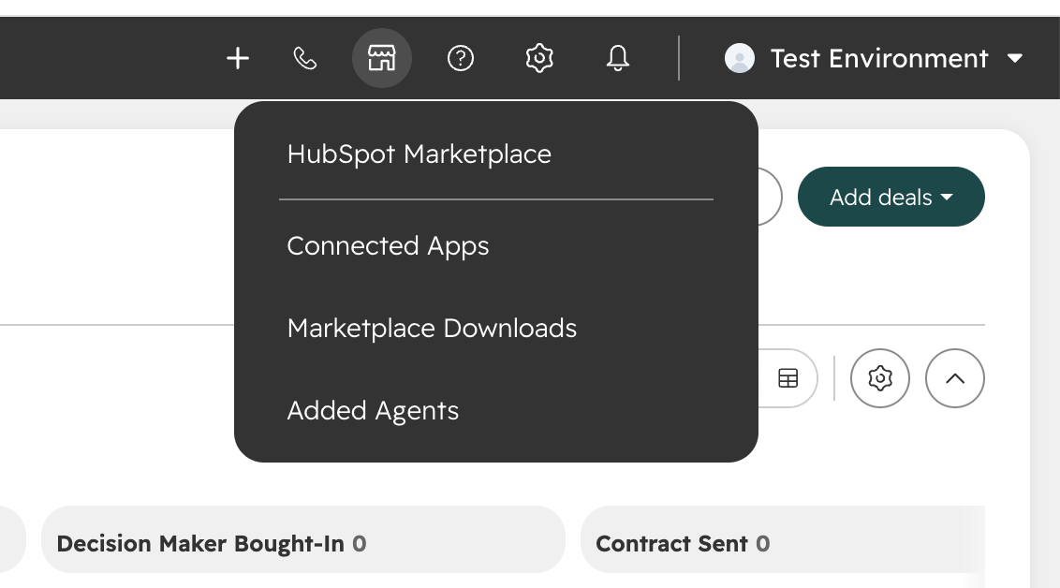Viewport: 1060px width, 588px height.
Task: Click Decision Maker Bought-In stage header
Action: [x=302, y=539]
